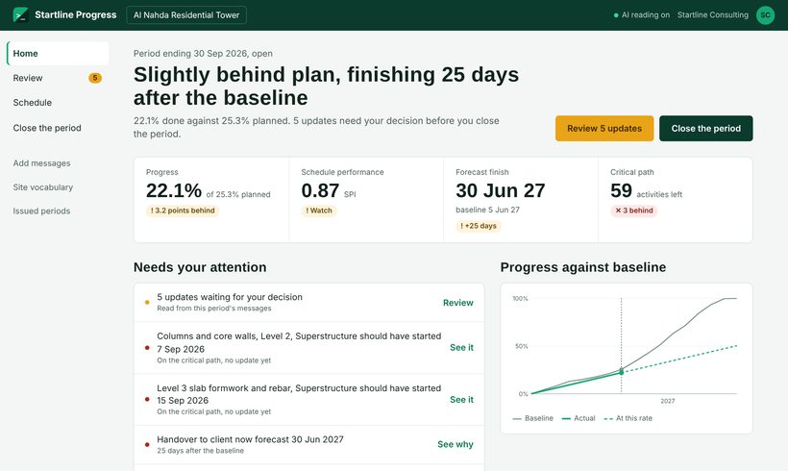Go to Home in sidebar
Image resolution: width=788 pixels, height=471 pixels.
[x=58, y=53]
